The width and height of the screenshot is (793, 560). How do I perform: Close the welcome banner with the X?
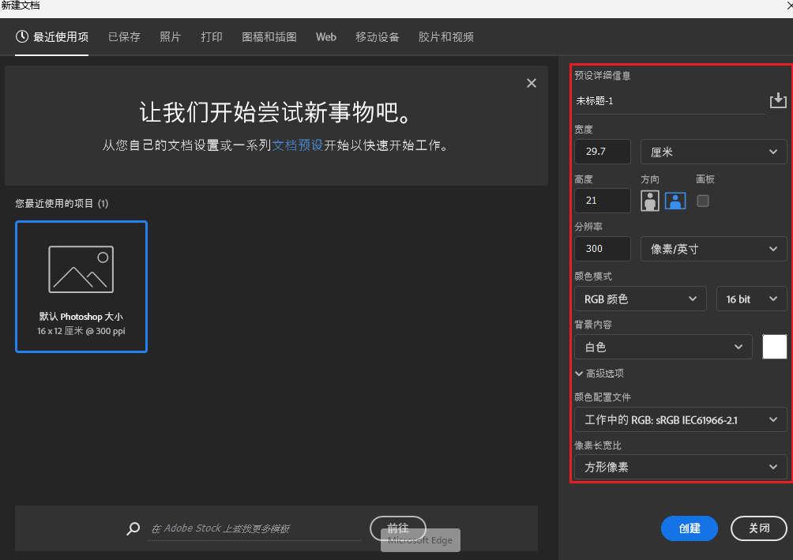(x=531, y=83)
